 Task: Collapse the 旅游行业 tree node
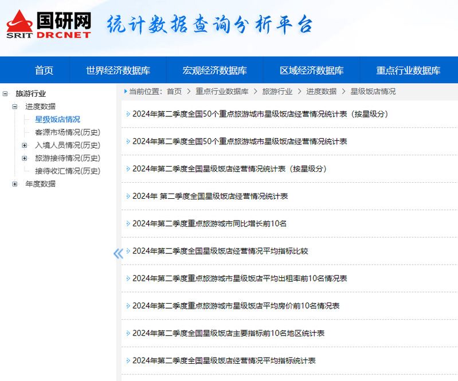[x=5, y=94]
